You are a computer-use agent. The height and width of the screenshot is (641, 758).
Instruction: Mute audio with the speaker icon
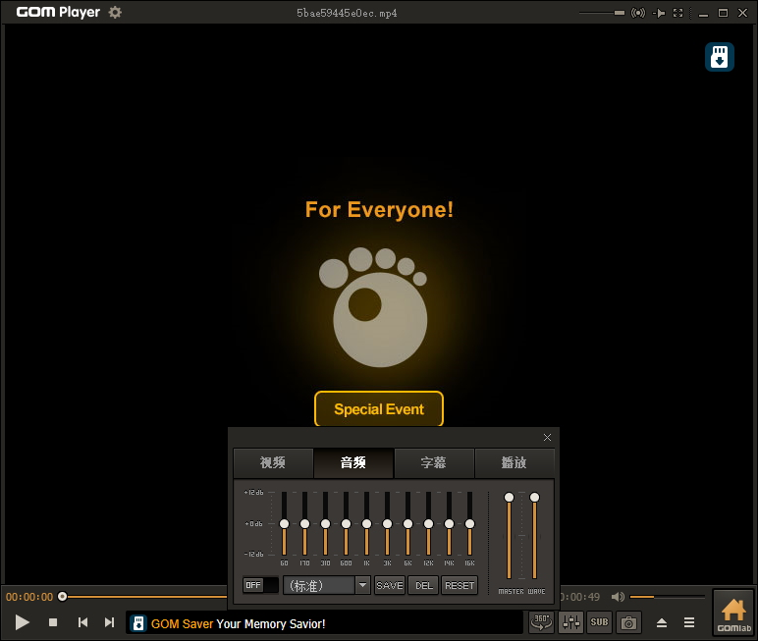617,597
